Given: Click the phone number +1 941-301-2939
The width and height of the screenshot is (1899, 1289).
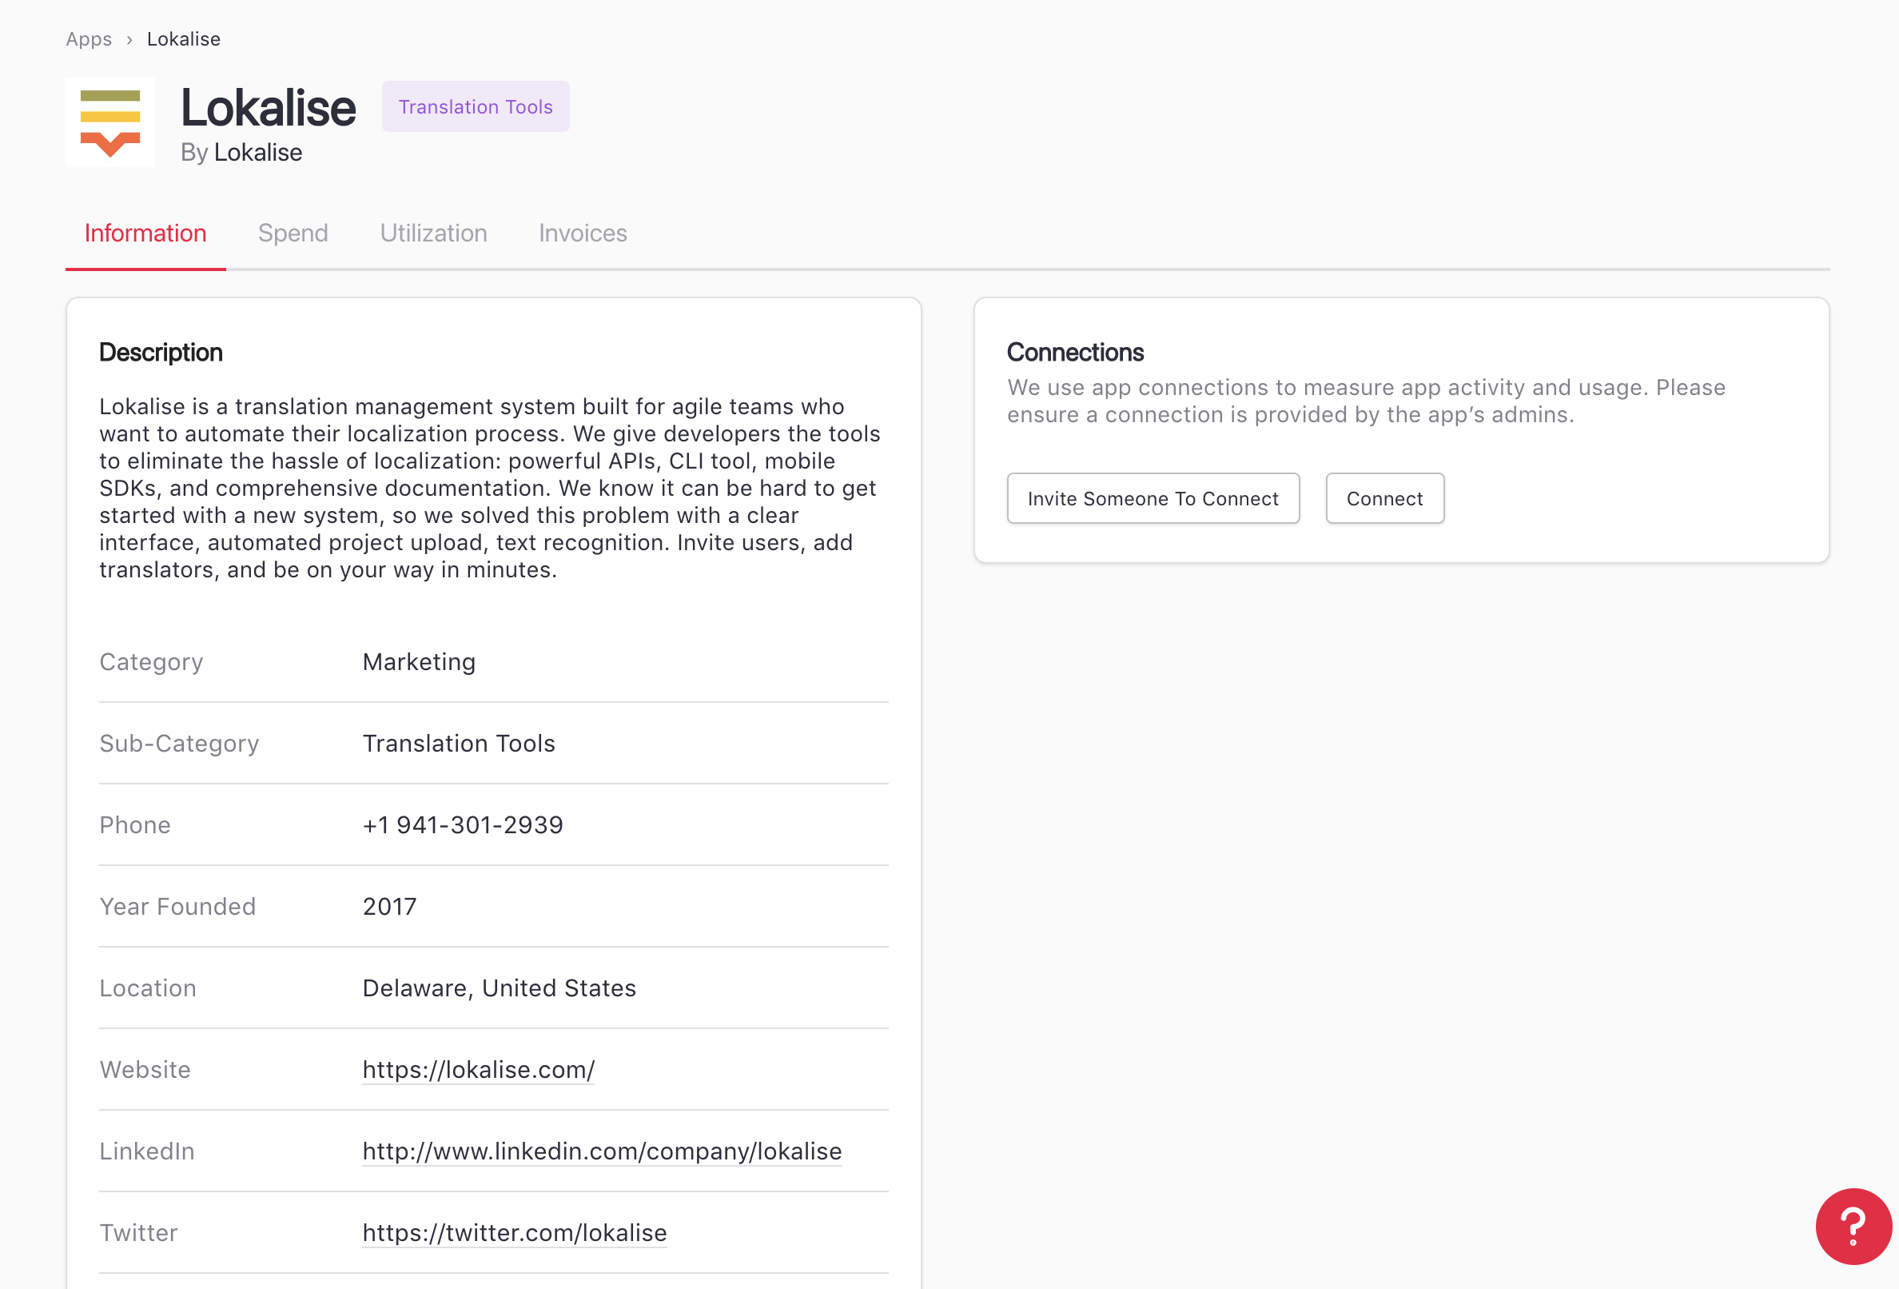Looking at the screenshot, I should coord(463,825).
